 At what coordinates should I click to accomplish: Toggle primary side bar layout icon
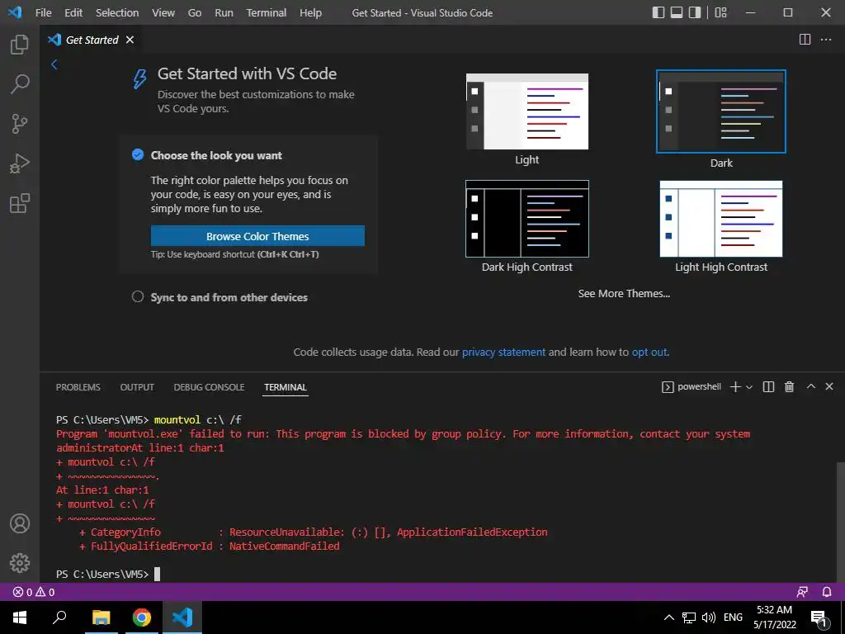pyautogui.click(x=658, y=12)
